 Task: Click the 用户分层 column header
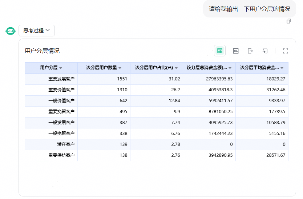coord(51,68)
